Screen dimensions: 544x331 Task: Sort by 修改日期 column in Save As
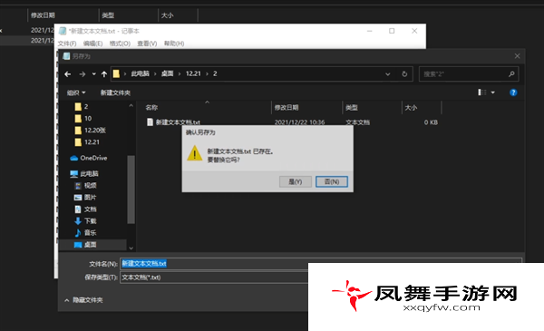(x=287, y=108)
